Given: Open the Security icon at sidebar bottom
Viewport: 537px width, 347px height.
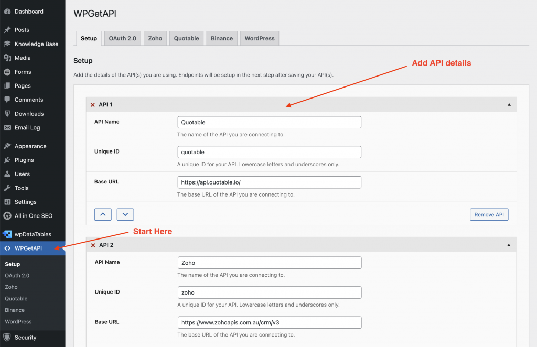Looking at the screenshot, I should [7, 338].
